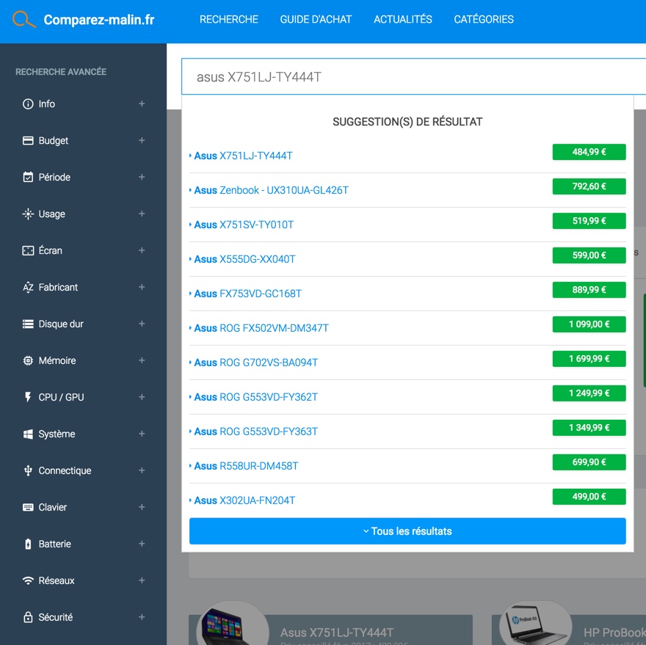Expand the Mémoire filter plus sign
This screenshot has width=646, height=645.
(x=142, y=361)
